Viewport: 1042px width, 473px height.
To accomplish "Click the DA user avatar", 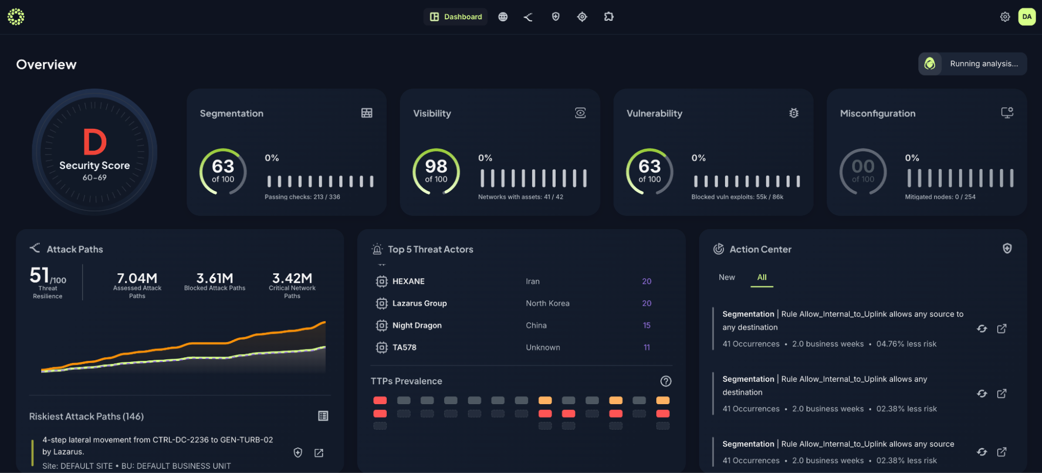I will pyautogui.click(x=1026, y=17).
